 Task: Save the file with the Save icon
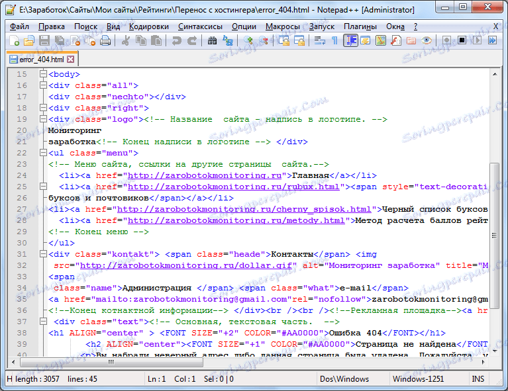[44, 40]
